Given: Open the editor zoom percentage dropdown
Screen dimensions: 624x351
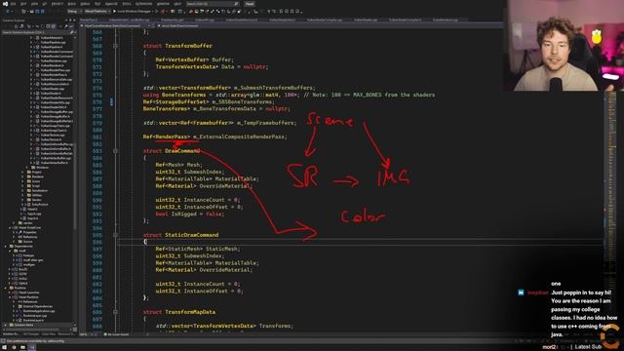Looking at the screenshot, I should 86,334.
